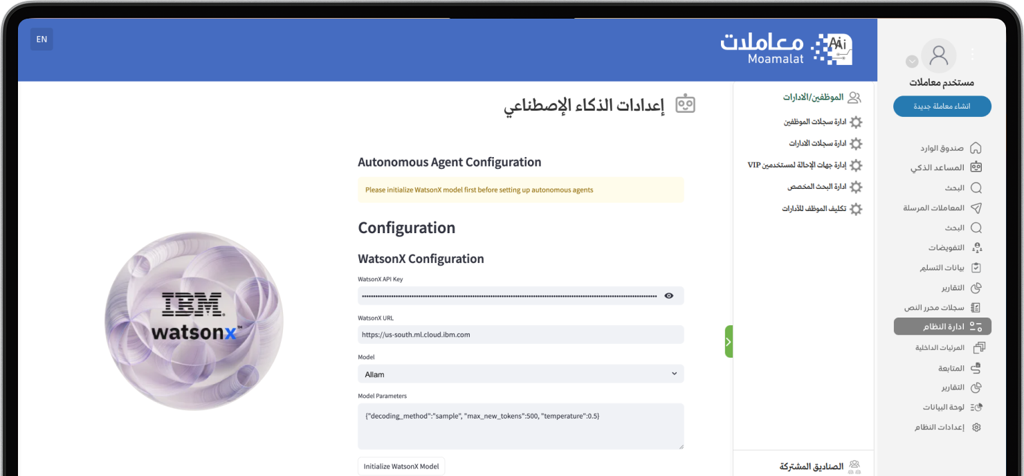Screen dimensions: 1024x476
Task: Open system settings (إعدادات النظام) gear icon
Action: [x=976, y=428]
